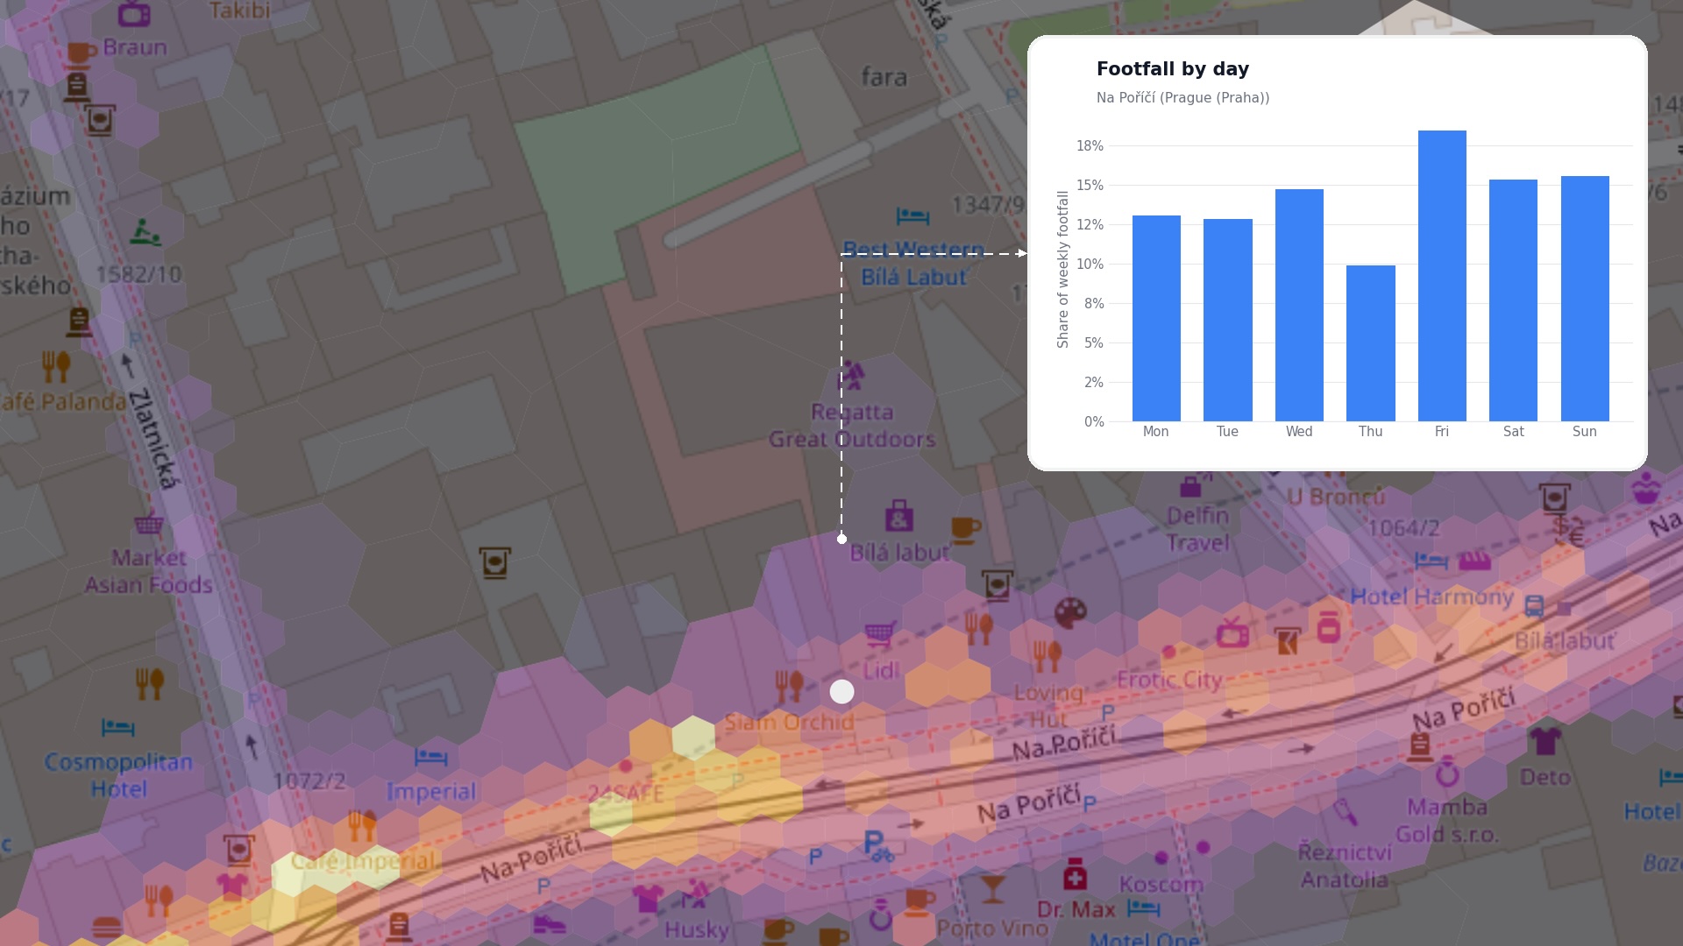Click the Sat bar in footfall chart
This screenshot has width=1683, height=946.
click(1514, 300)
